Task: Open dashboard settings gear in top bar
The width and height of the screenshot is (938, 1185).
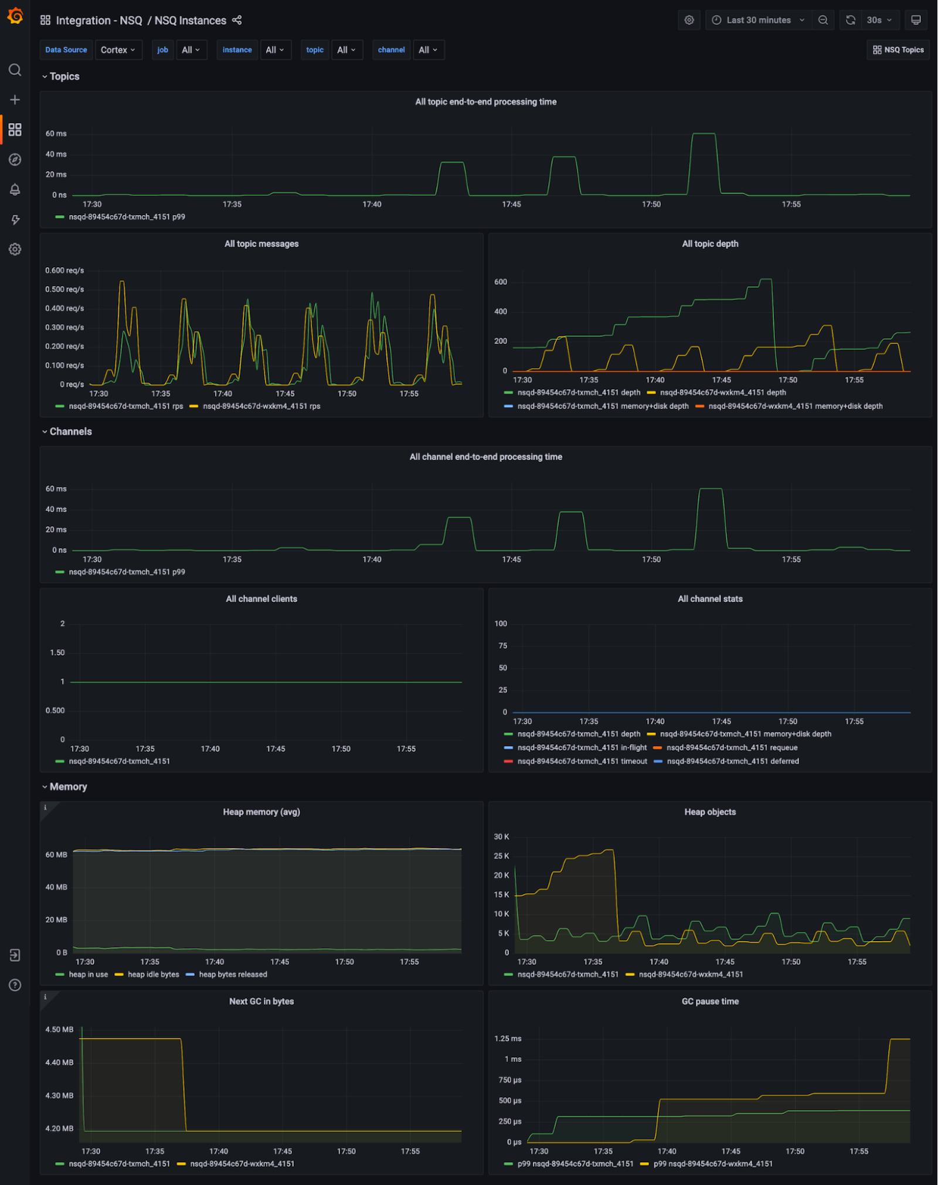Action: 689,21
